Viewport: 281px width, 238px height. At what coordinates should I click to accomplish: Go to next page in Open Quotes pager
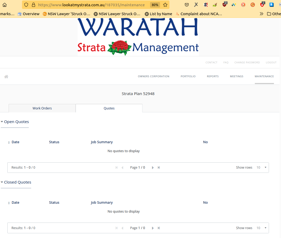pyautogui.click(x=153, y=168)
